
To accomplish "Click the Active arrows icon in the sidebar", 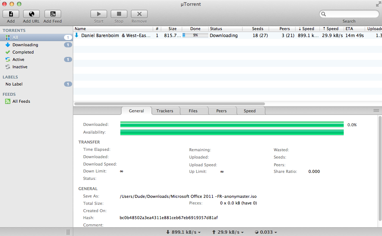I will click(x=8, y=59).
